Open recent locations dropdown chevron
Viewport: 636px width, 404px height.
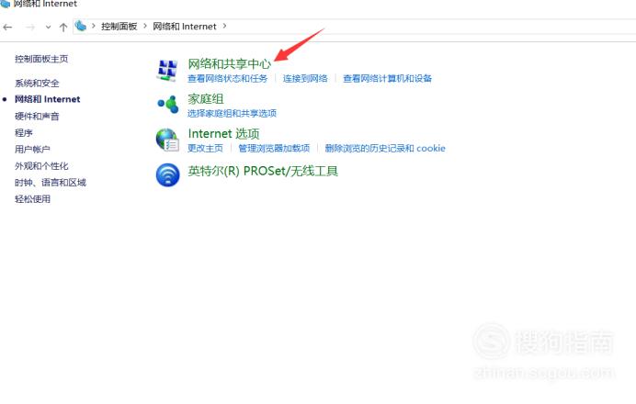tap(49, 28)
